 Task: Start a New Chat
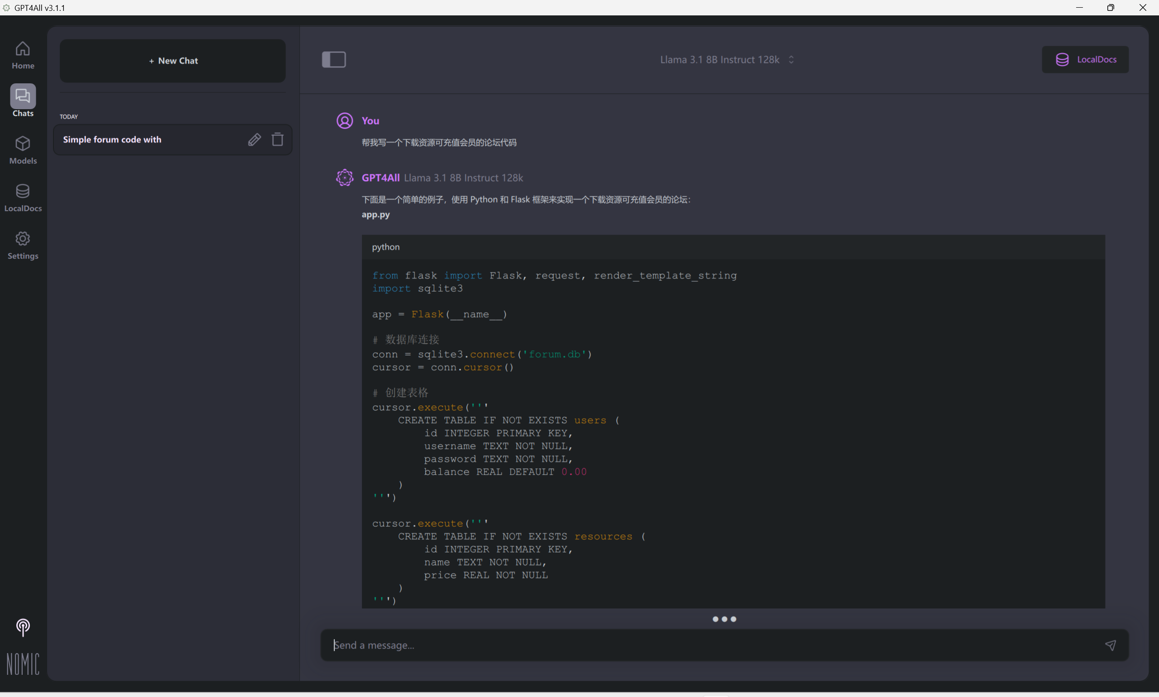point(173,61)
